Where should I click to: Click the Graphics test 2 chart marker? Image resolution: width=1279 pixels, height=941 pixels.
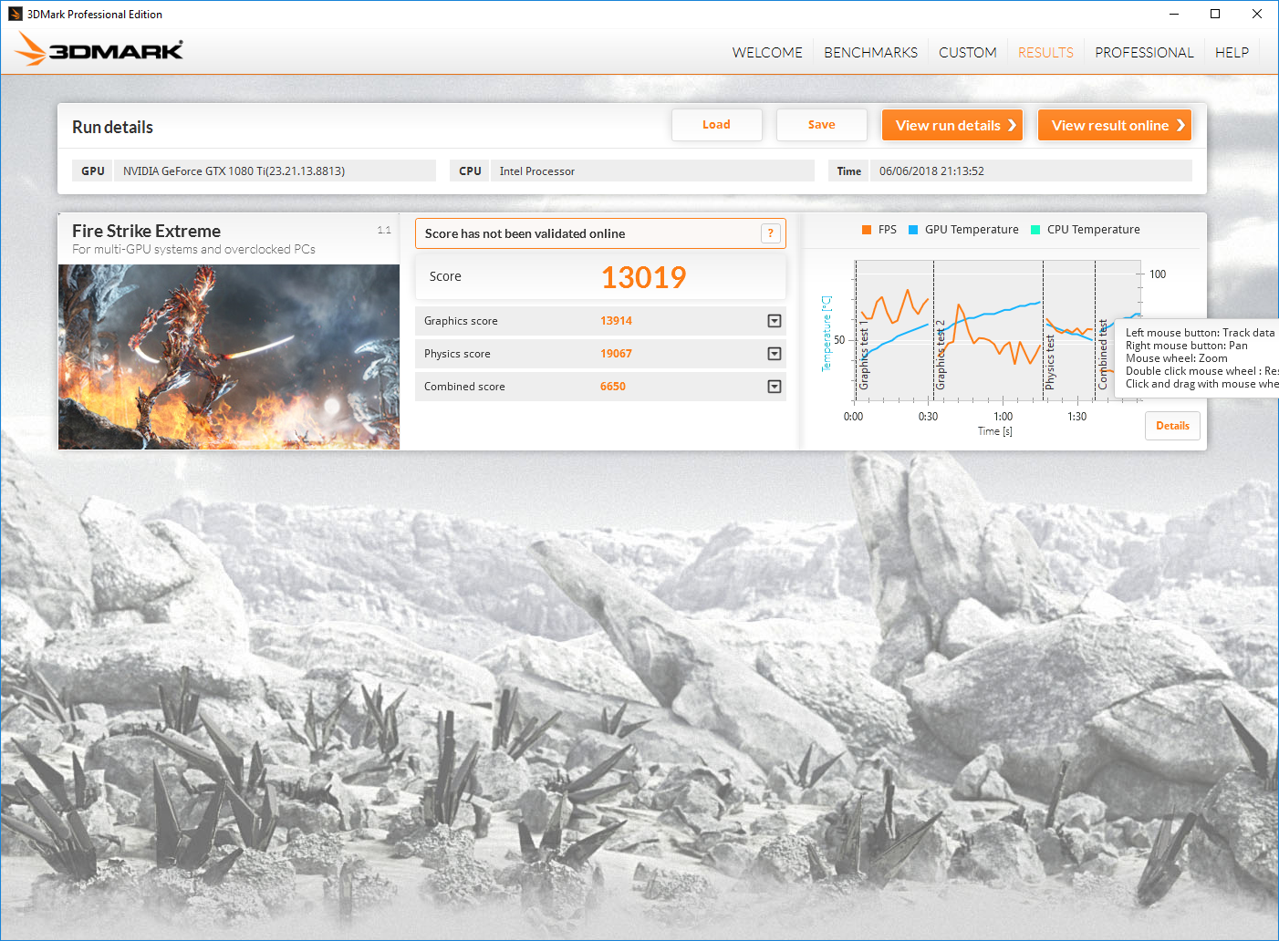pyautogui.click(x=941, y=355)
